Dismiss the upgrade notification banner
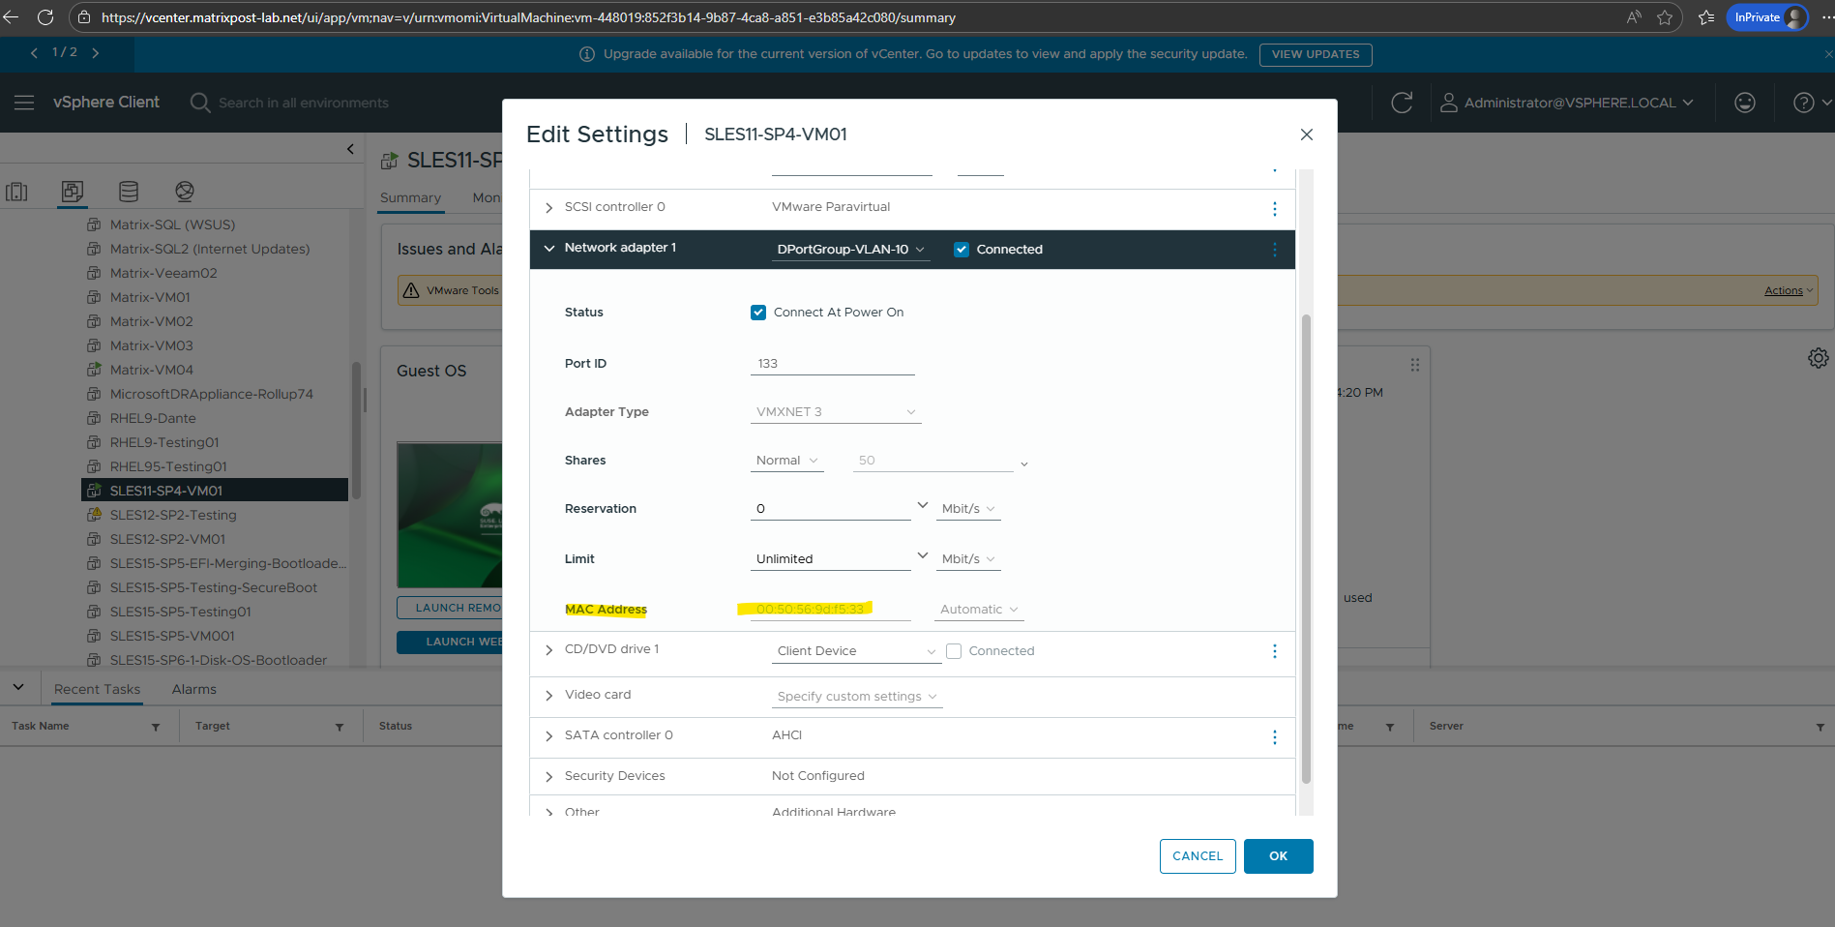 click(x=1827, y=54)
